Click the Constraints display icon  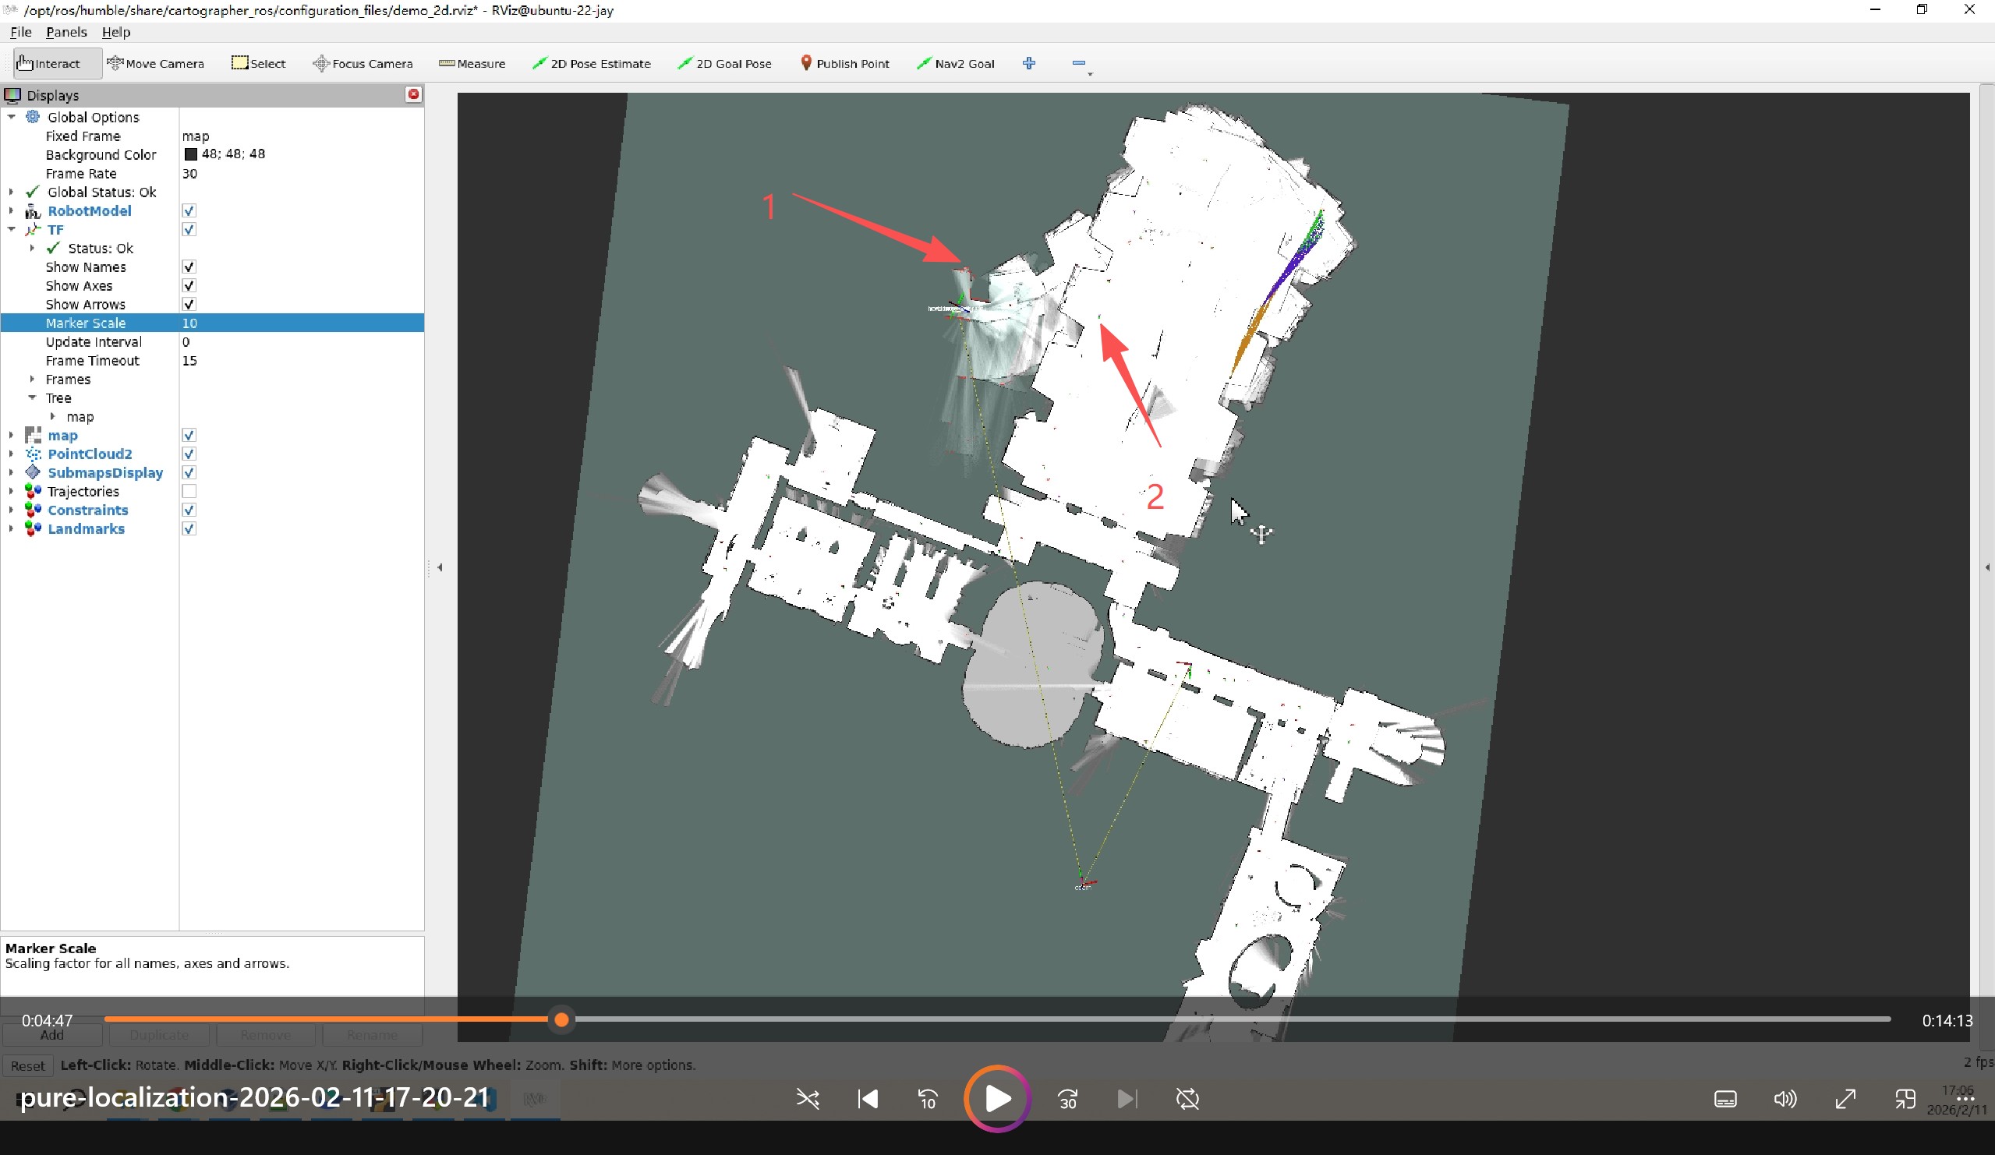33,510
